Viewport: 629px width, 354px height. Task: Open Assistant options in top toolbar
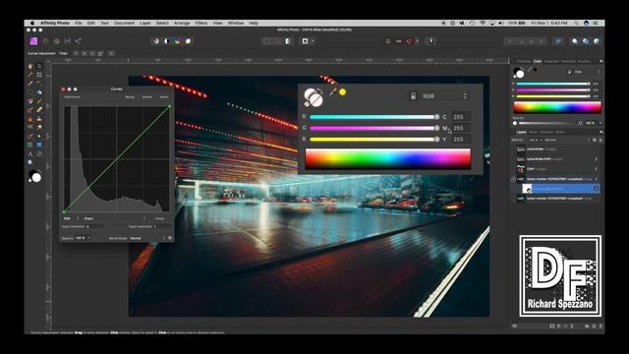pos(430,41)
